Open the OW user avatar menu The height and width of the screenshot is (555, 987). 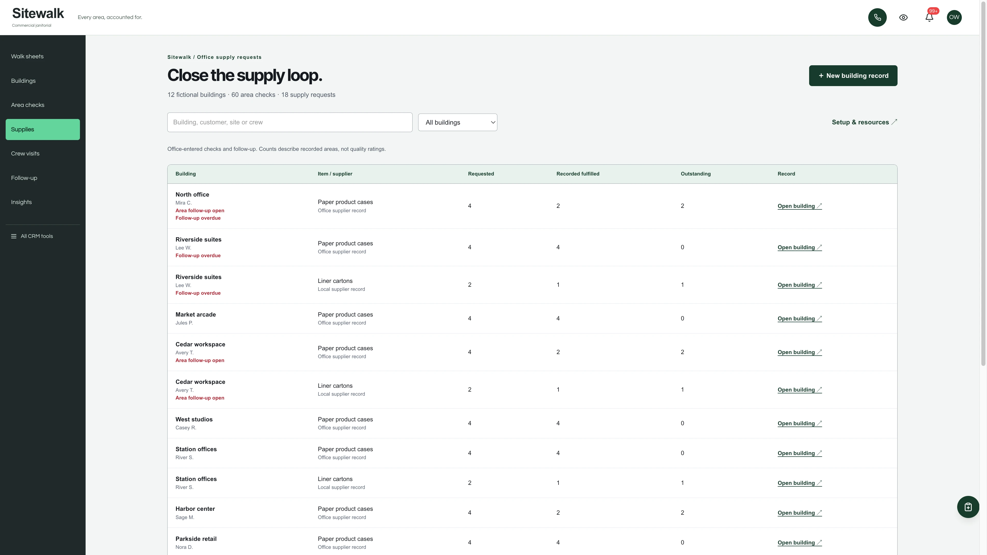(954, 17)
